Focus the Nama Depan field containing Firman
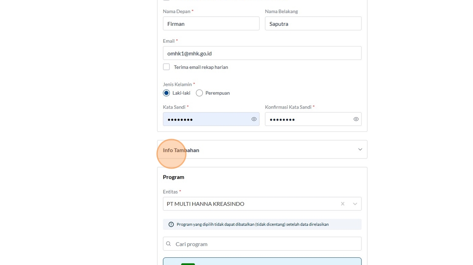 211,24
